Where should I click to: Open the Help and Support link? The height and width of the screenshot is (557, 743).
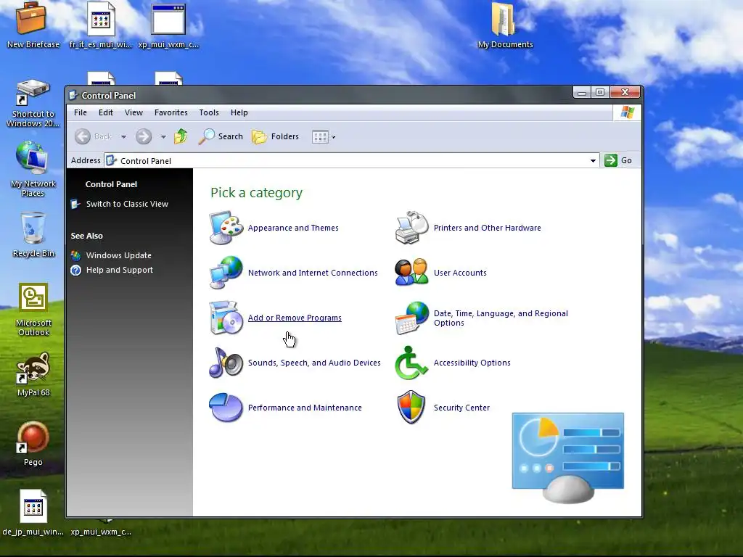pos(120,270)
